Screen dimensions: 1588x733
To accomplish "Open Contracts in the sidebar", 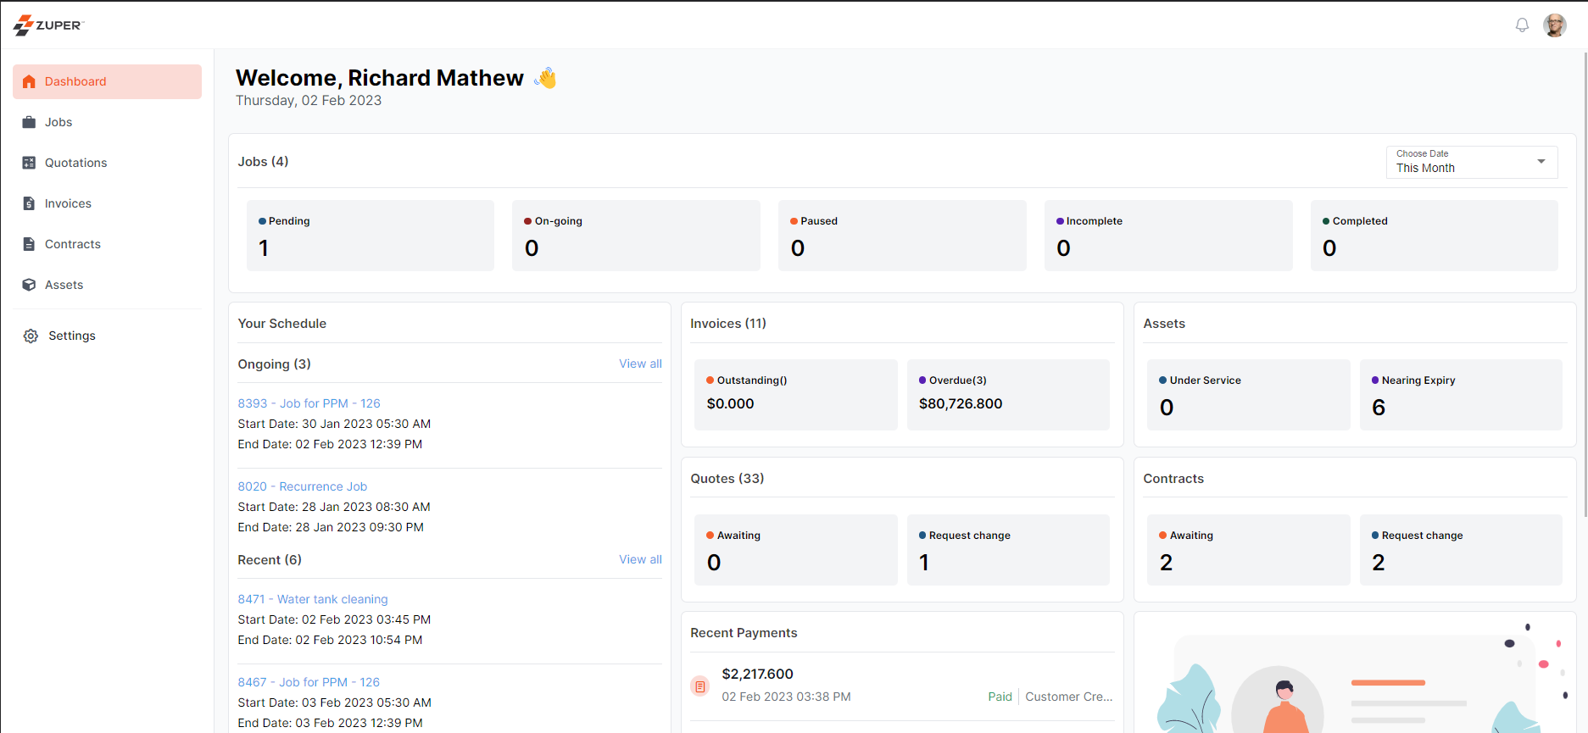I will coord(72,244).
